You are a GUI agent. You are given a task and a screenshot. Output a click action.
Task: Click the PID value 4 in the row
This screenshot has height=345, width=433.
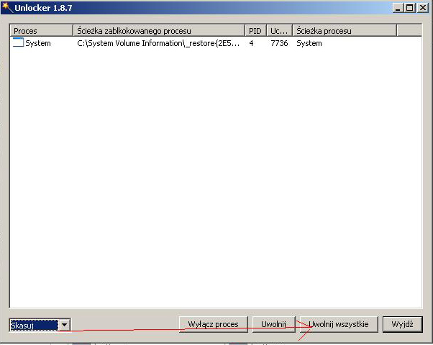pos(251,43)
